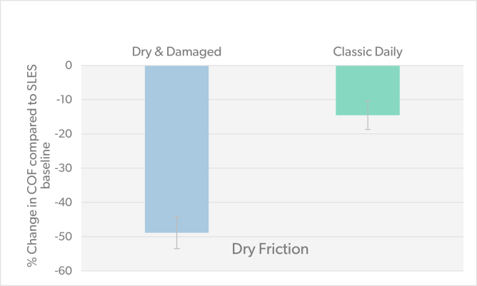
Task: Click the Dry Friction chart title
Action: point(270,249)
